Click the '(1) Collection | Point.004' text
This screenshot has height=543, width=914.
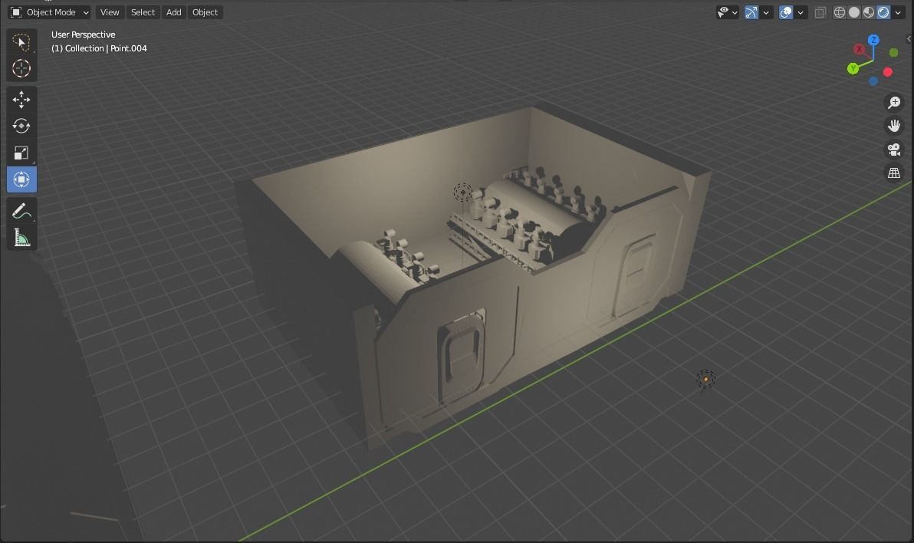(99, 48)
